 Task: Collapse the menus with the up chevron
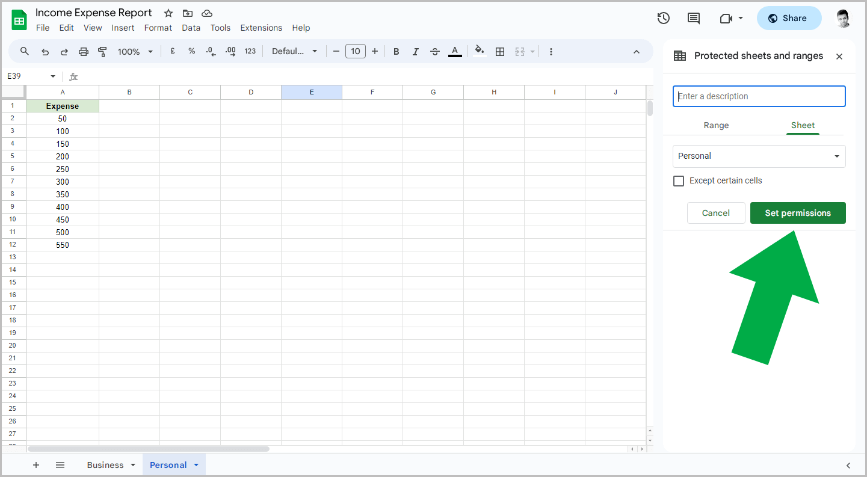[x=637, y=52]
